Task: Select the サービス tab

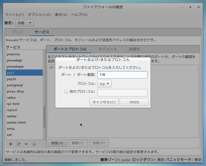Action: [x=42, y=32]
